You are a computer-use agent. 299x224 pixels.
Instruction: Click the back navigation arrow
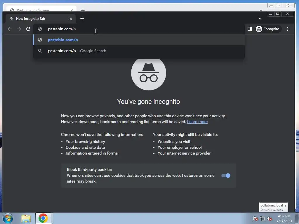point(10,29)
